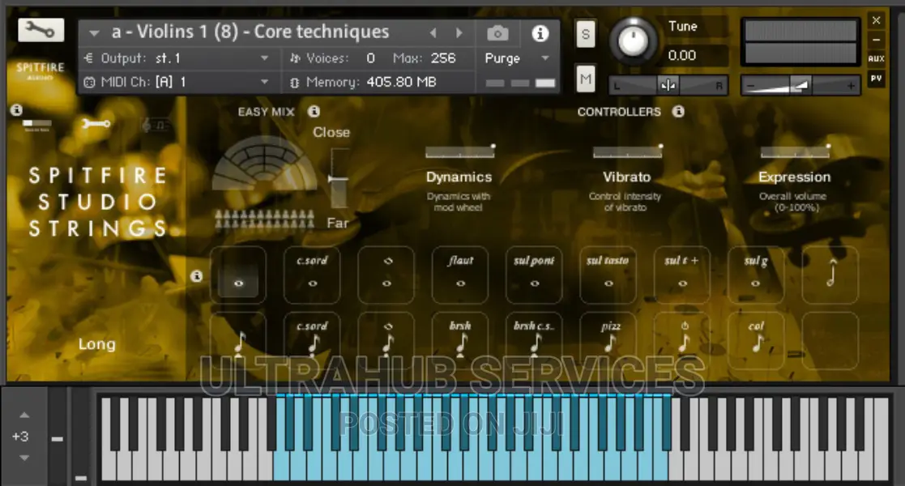Toggle the Solo (S) button

click(x=585, y=35)
